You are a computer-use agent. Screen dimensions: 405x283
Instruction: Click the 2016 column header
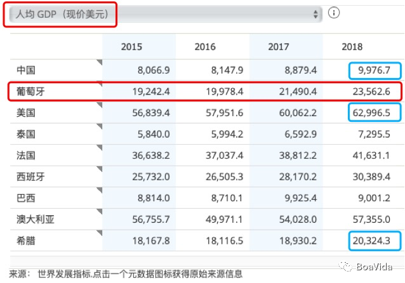[205, 47]
